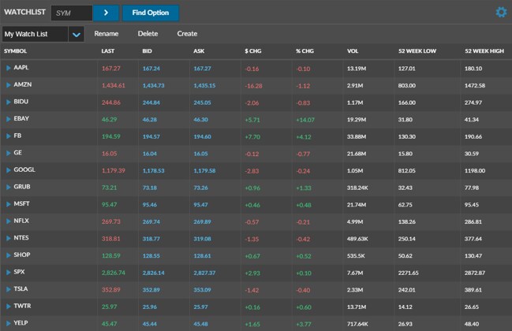Image resolution: width=512 pixels, height=331 pixels.
Task: Sort by 52 WEEK HIGH header
Action: [484, 51]
